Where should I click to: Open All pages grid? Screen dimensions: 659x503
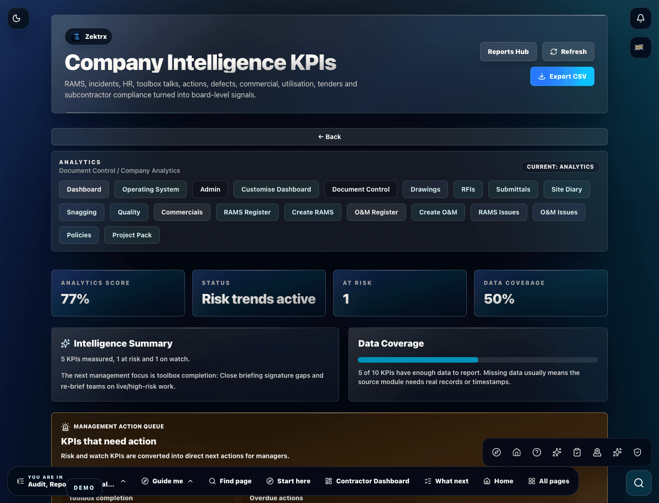coord(549,481)
